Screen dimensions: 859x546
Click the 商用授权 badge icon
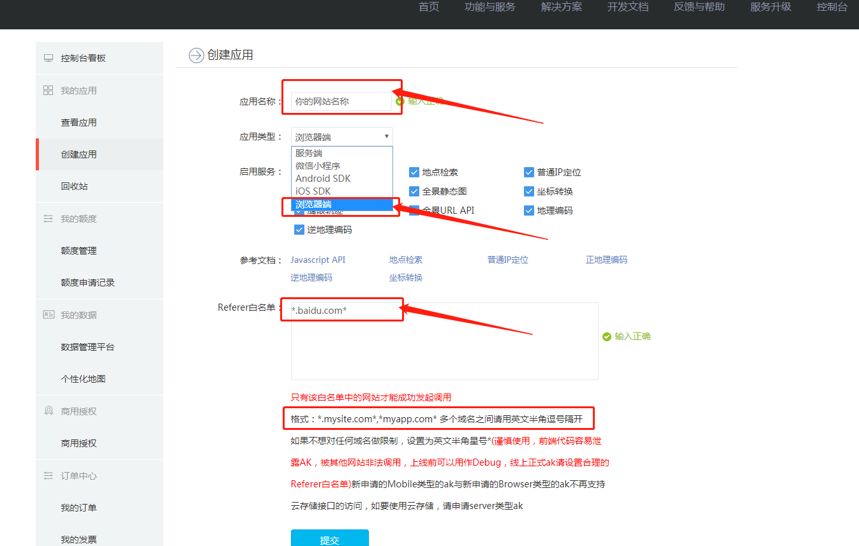[48, 411]
